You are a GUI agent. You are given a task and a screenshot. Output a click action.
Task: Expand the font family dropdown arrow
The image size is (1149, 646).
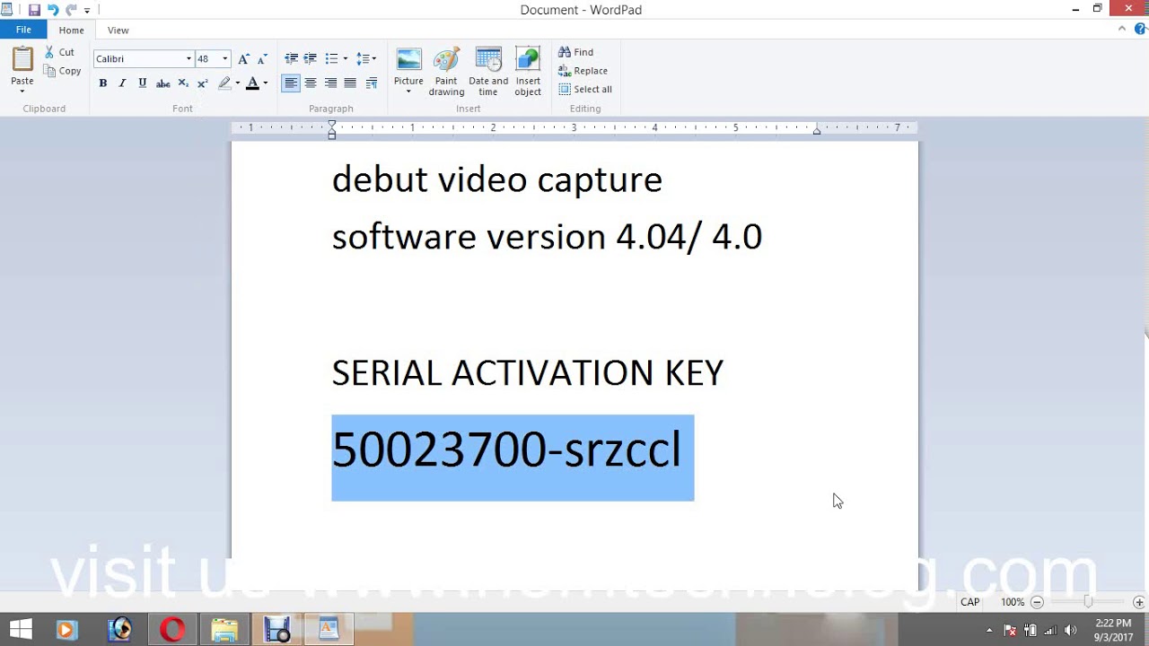tap(189, 58)
